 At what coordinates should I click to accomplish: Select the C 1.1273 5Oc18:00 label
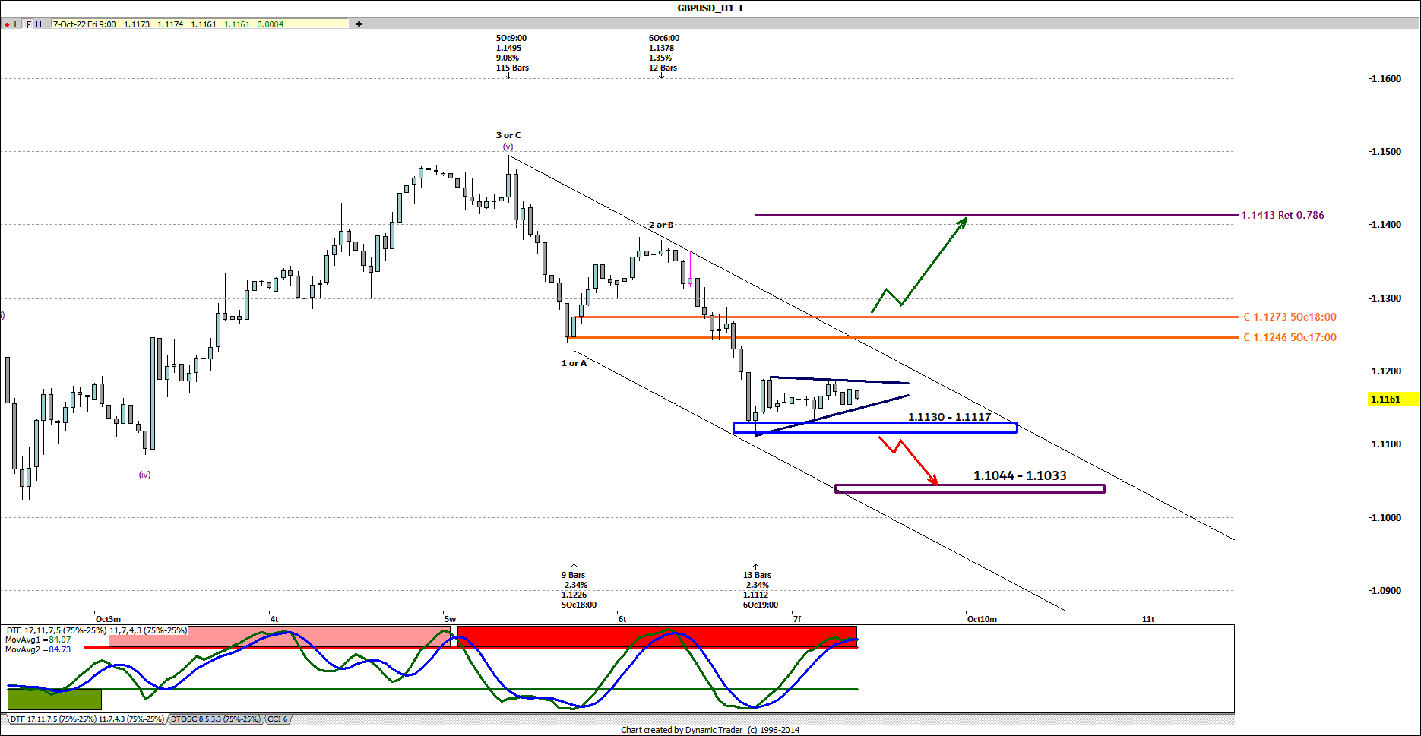[x=1290, y=317]
